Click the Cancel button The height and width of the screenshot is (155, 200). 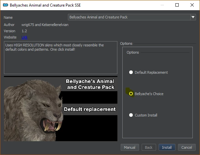coord(187,147)
